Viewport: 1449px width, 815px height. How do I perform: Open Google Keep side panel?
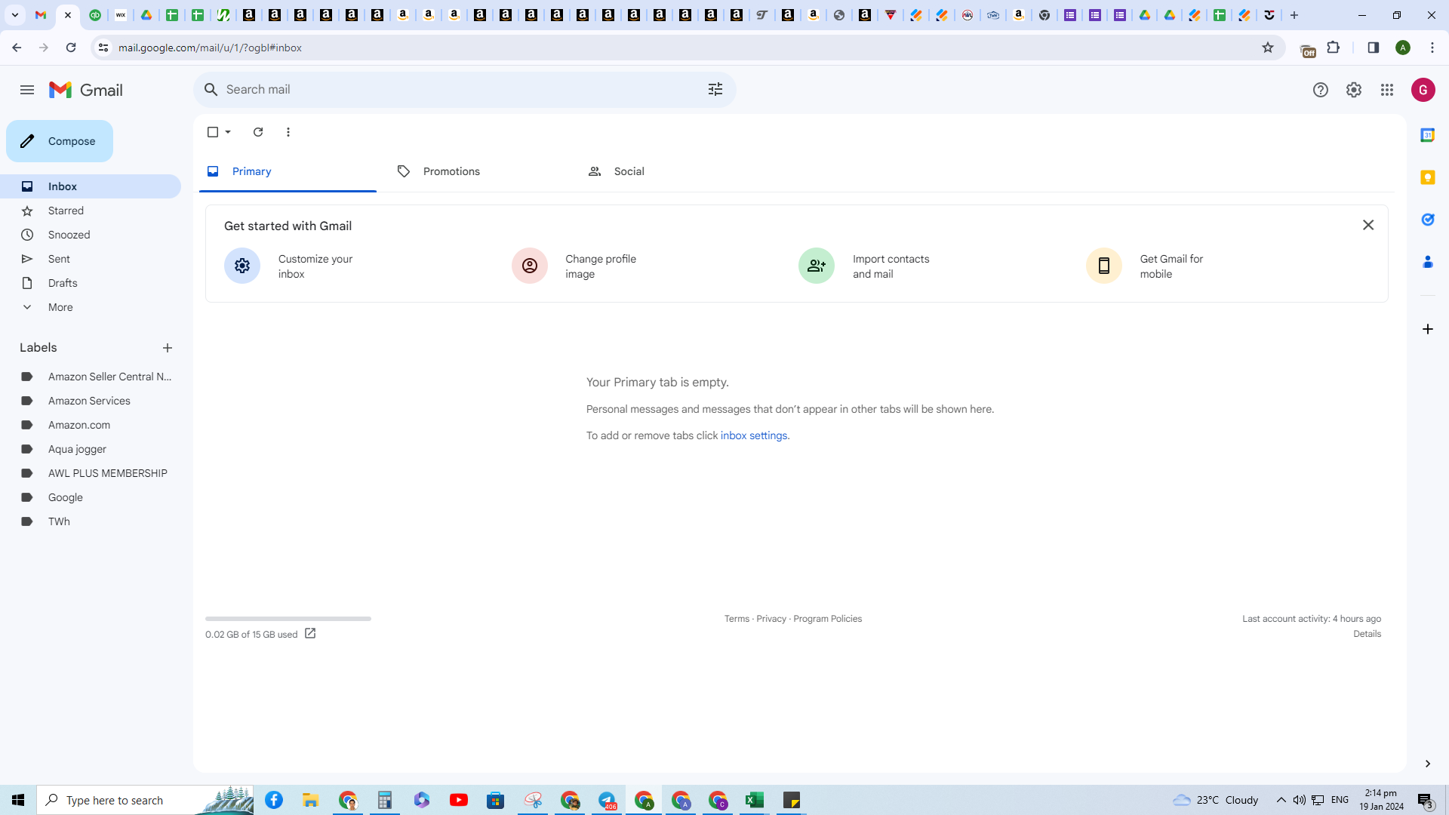tap(1427, 177)
